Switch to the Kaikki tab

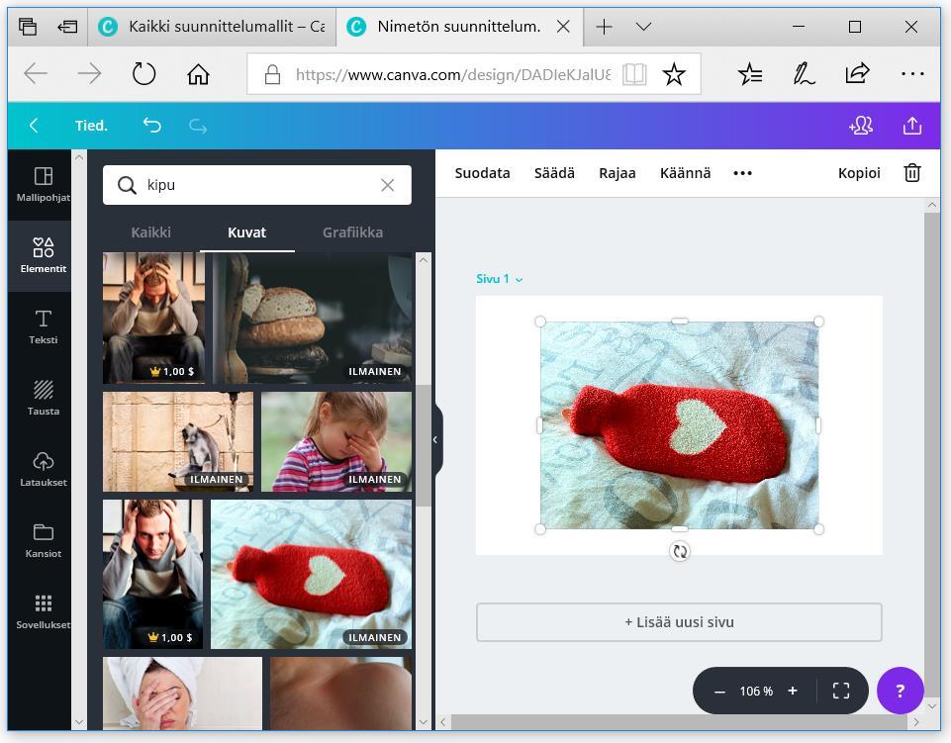(151, 232)
